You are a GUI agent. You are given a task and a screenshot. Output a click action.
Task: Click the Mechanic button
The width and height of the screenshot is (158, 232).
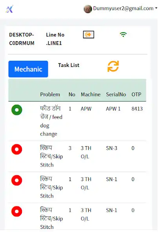click(x=28, y=69)
